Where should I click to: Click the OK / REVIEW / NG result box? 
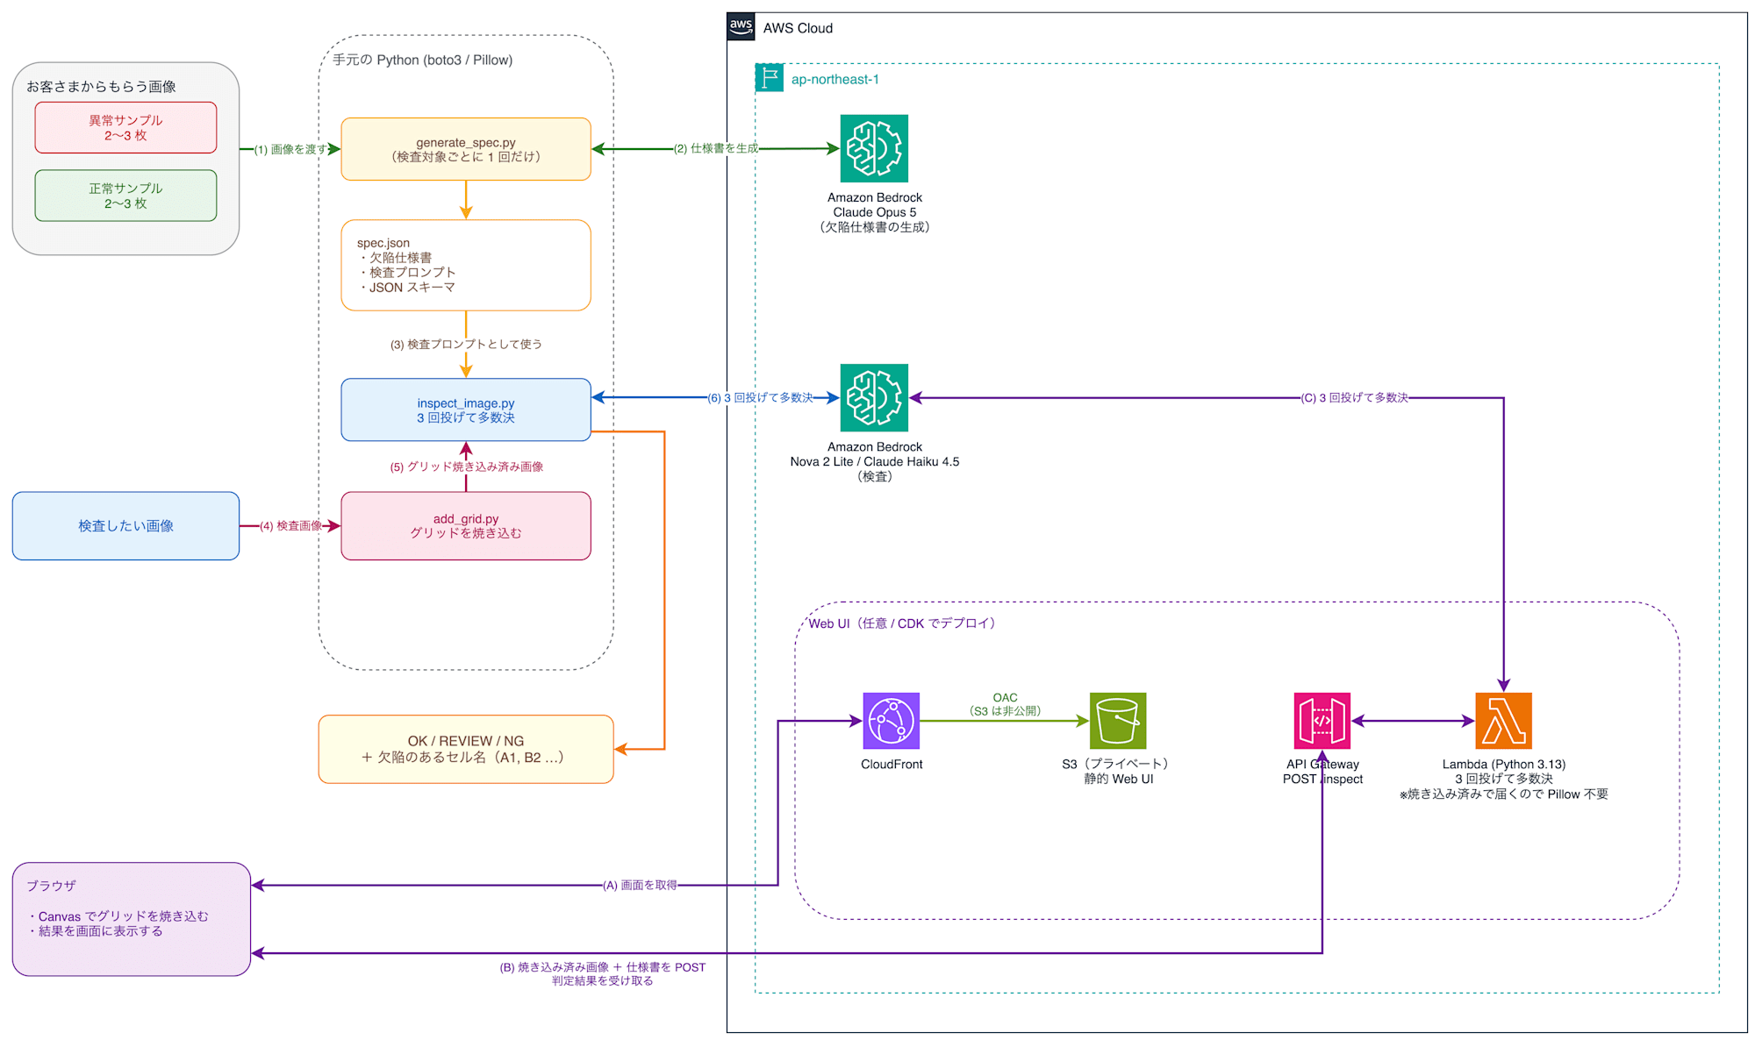click(466, 749)
